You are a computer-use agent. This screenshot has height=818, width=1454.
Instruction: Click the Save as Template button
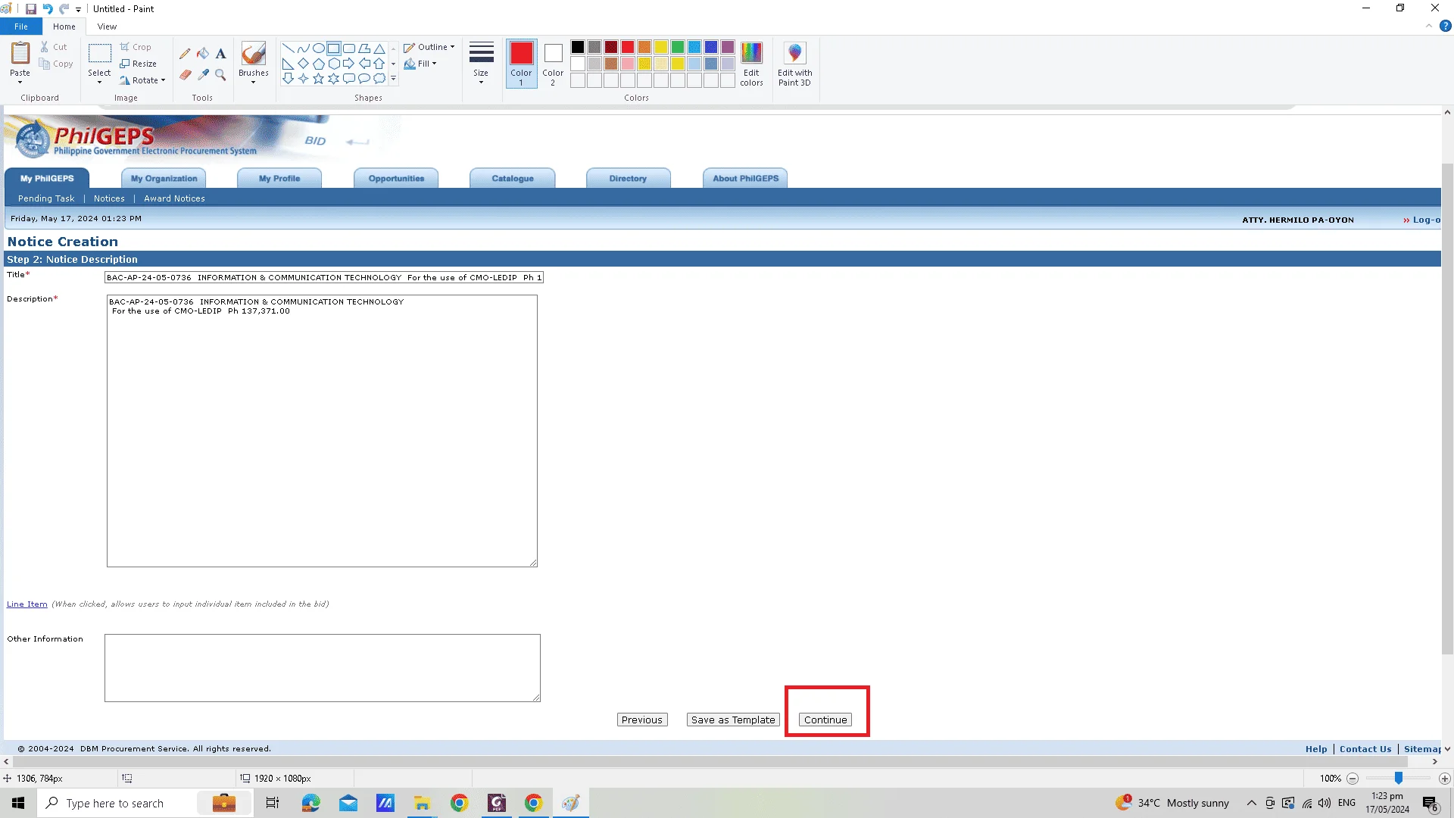[733, 720]
